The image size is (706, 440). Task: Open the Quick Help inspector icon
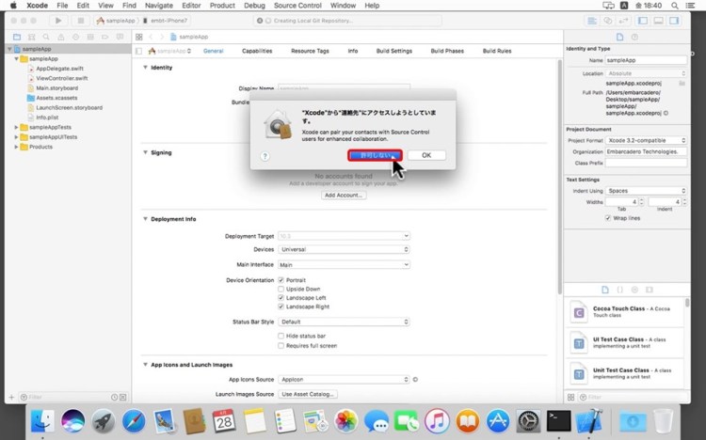pos(634,37)
